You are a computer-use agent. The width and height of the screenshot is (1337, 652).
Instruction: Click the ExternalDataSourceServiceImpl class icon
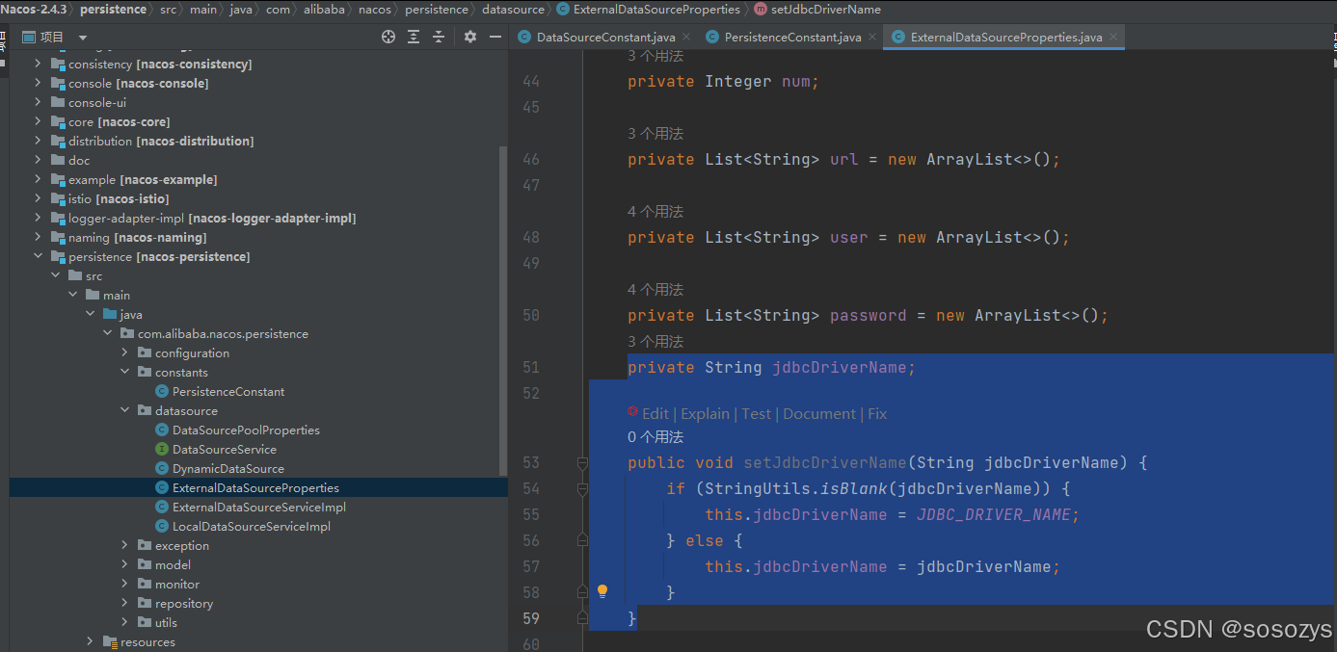tap(162, 507)
